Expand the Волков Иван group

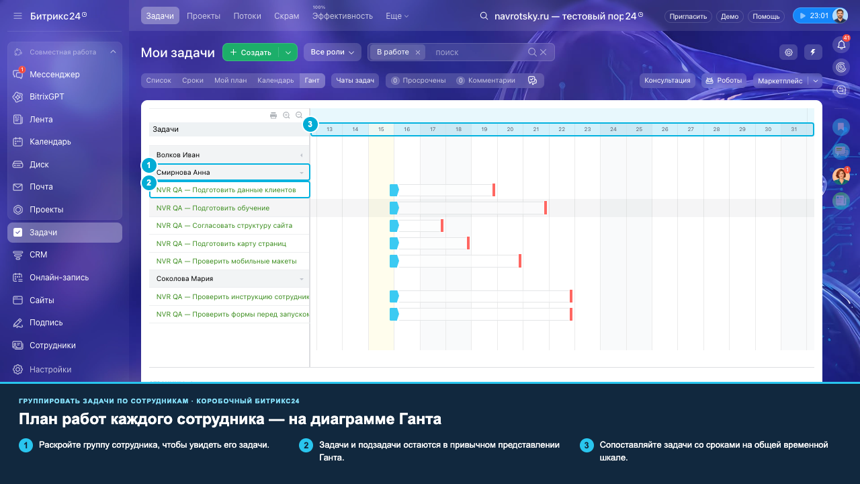tap(301, 155)
